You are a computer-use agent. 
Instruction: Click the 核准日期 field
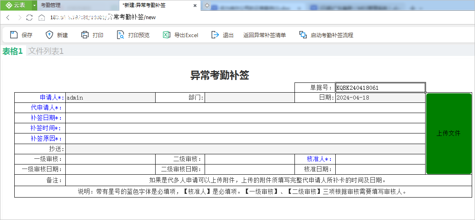380,169
